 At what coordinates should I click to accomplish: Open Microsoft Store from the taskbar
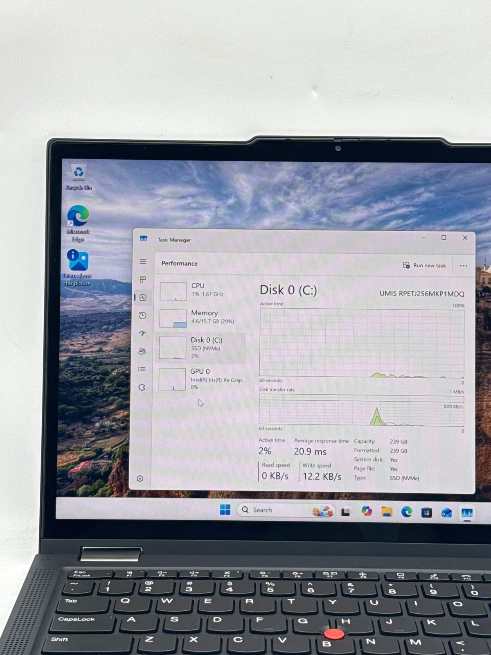427,512
